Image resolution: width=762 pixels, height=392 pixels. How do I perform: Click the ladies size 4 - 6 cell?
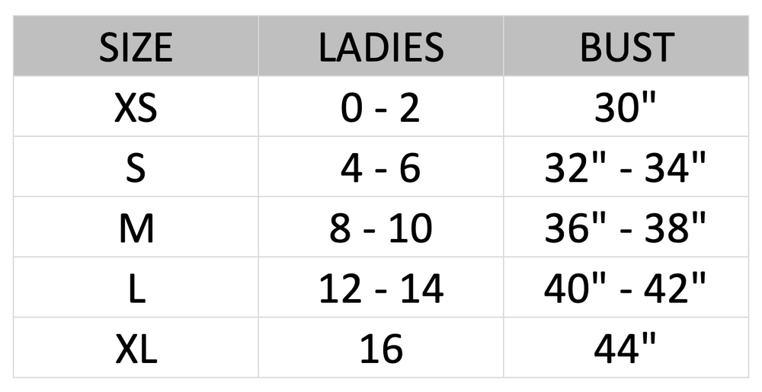pyautogui.click(x=380, y=168)
